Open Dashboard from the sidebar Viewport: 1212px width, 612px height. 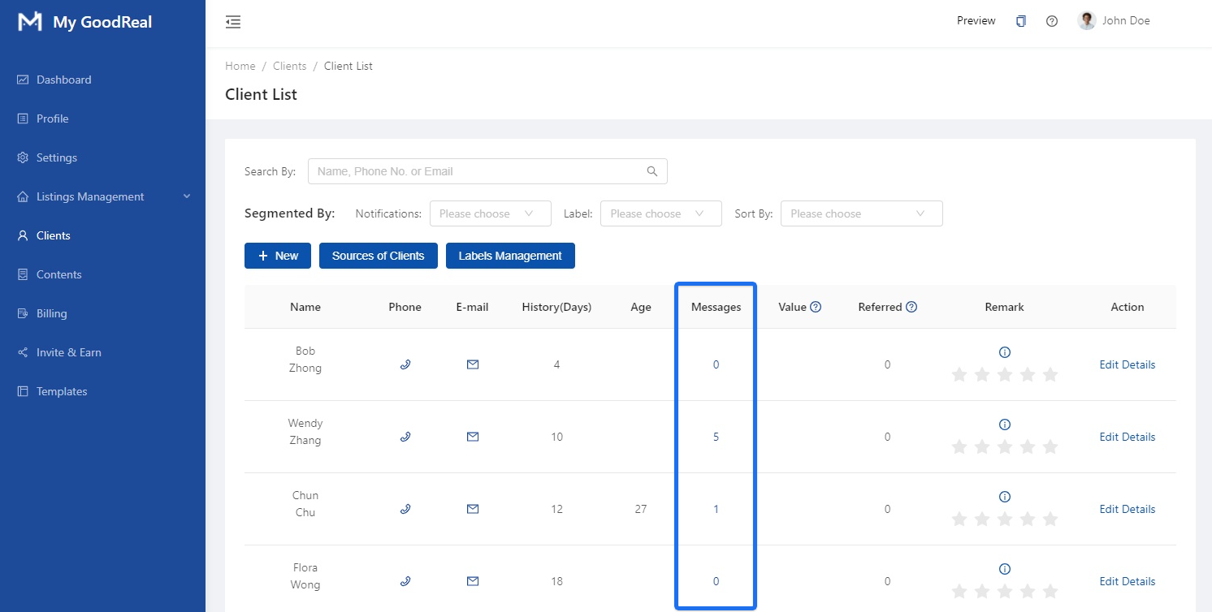(63, 80)
